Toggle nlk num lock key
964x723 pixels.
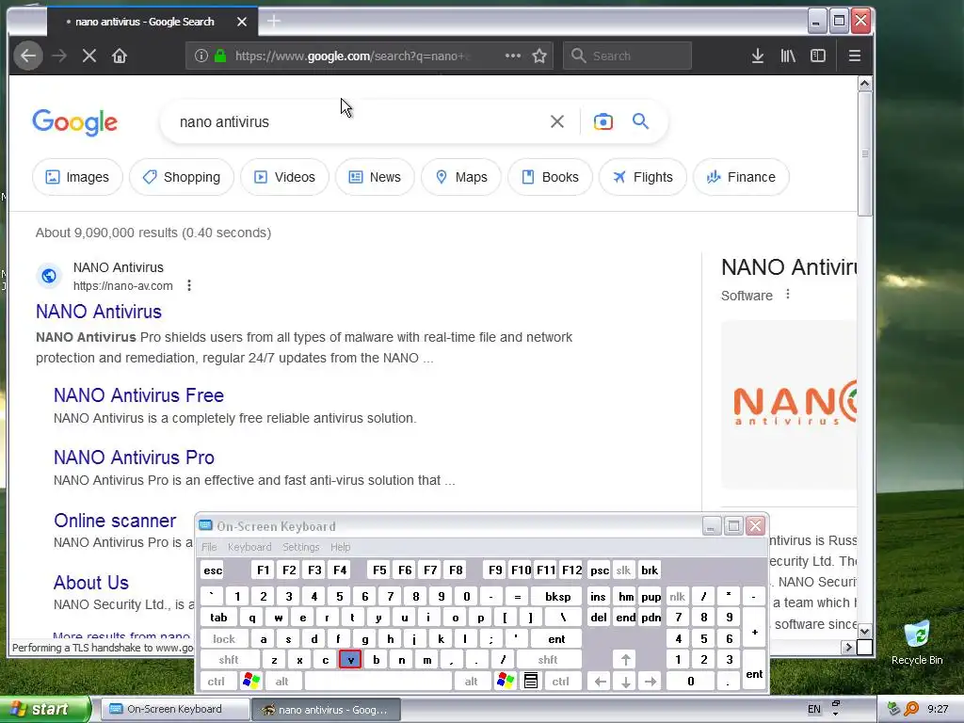pyautogui.click(x=678, y=596)
